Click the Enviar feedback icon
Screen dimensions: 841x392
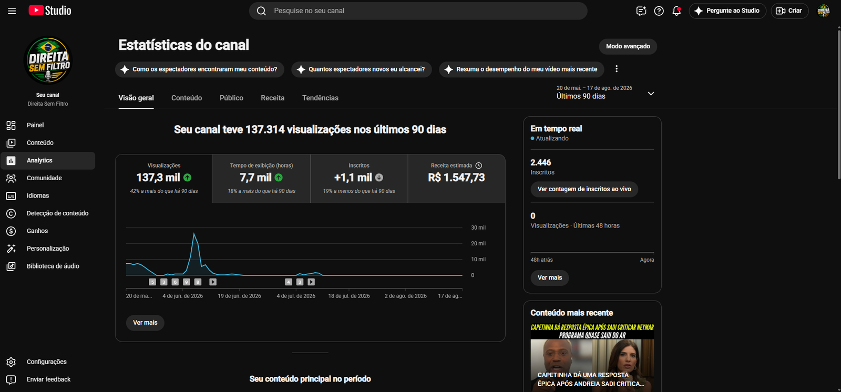[11, 379]
